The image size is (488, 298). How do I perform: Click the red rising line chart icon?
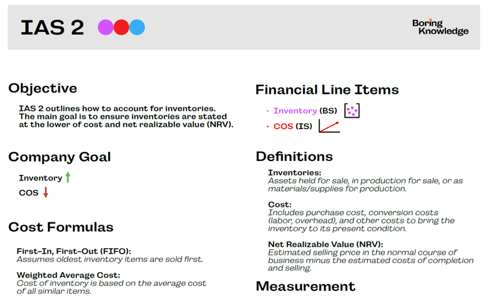[329, 127]
